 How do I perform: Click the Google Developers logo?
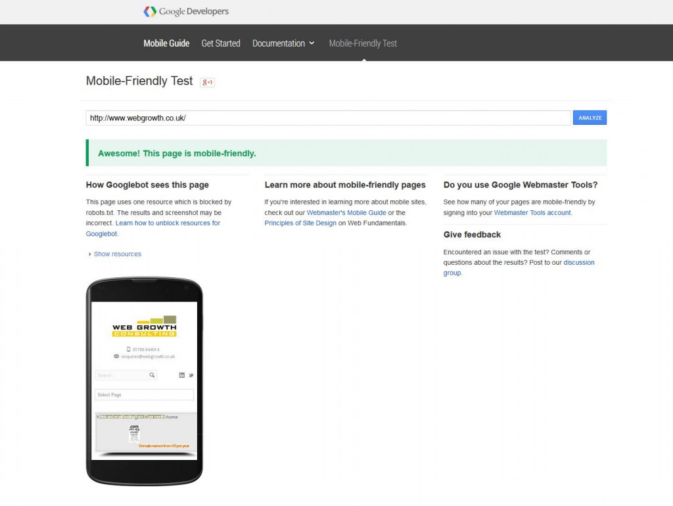186,12
